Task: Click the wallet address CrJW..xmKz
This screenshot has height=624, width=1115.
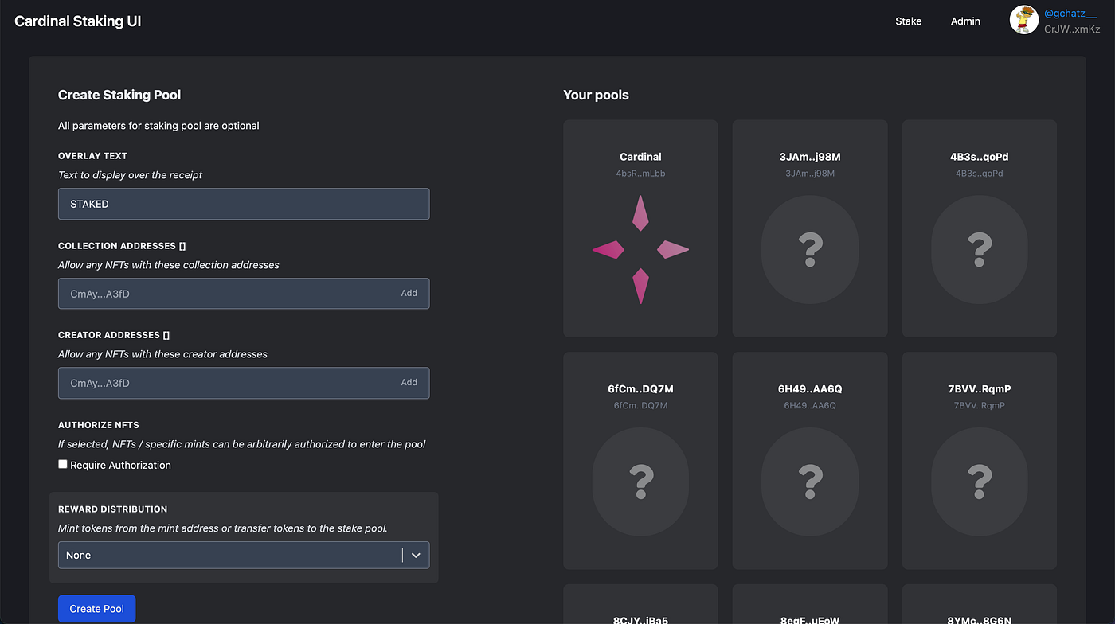Action: point(1071,29)
